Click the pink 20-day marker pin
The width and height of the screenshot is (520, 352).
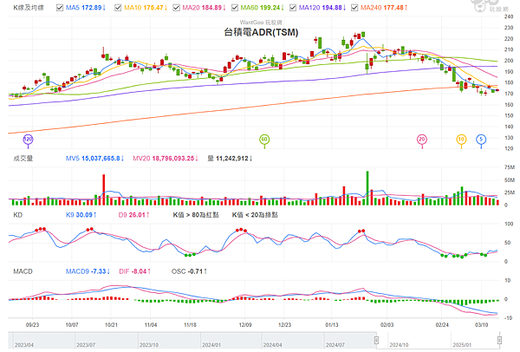pos(422,140)
